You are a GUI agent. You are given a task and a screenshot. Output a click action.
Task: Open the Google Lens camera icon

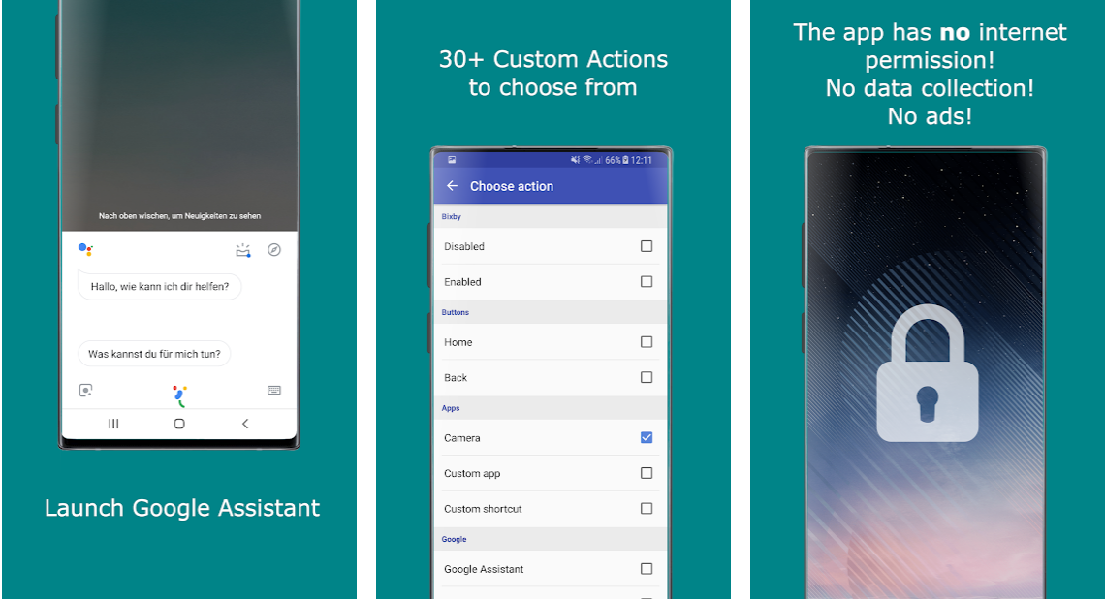pos(85,391)
